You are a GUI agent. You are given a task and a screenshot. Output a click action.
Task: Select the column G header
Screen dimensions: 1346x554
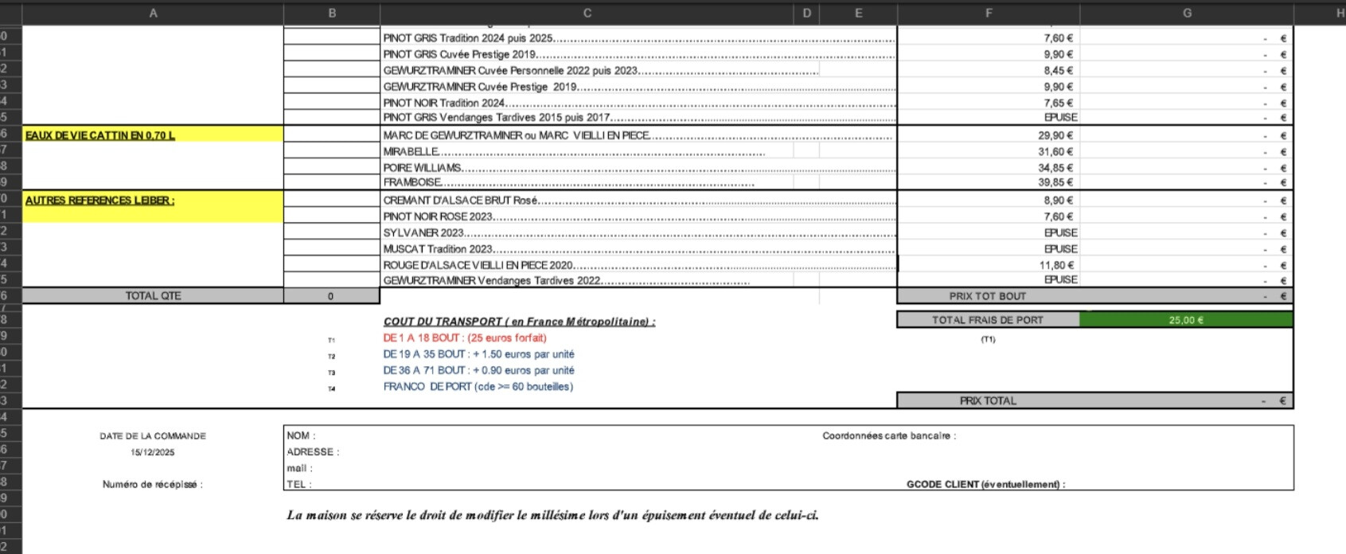pos(1186,13)
